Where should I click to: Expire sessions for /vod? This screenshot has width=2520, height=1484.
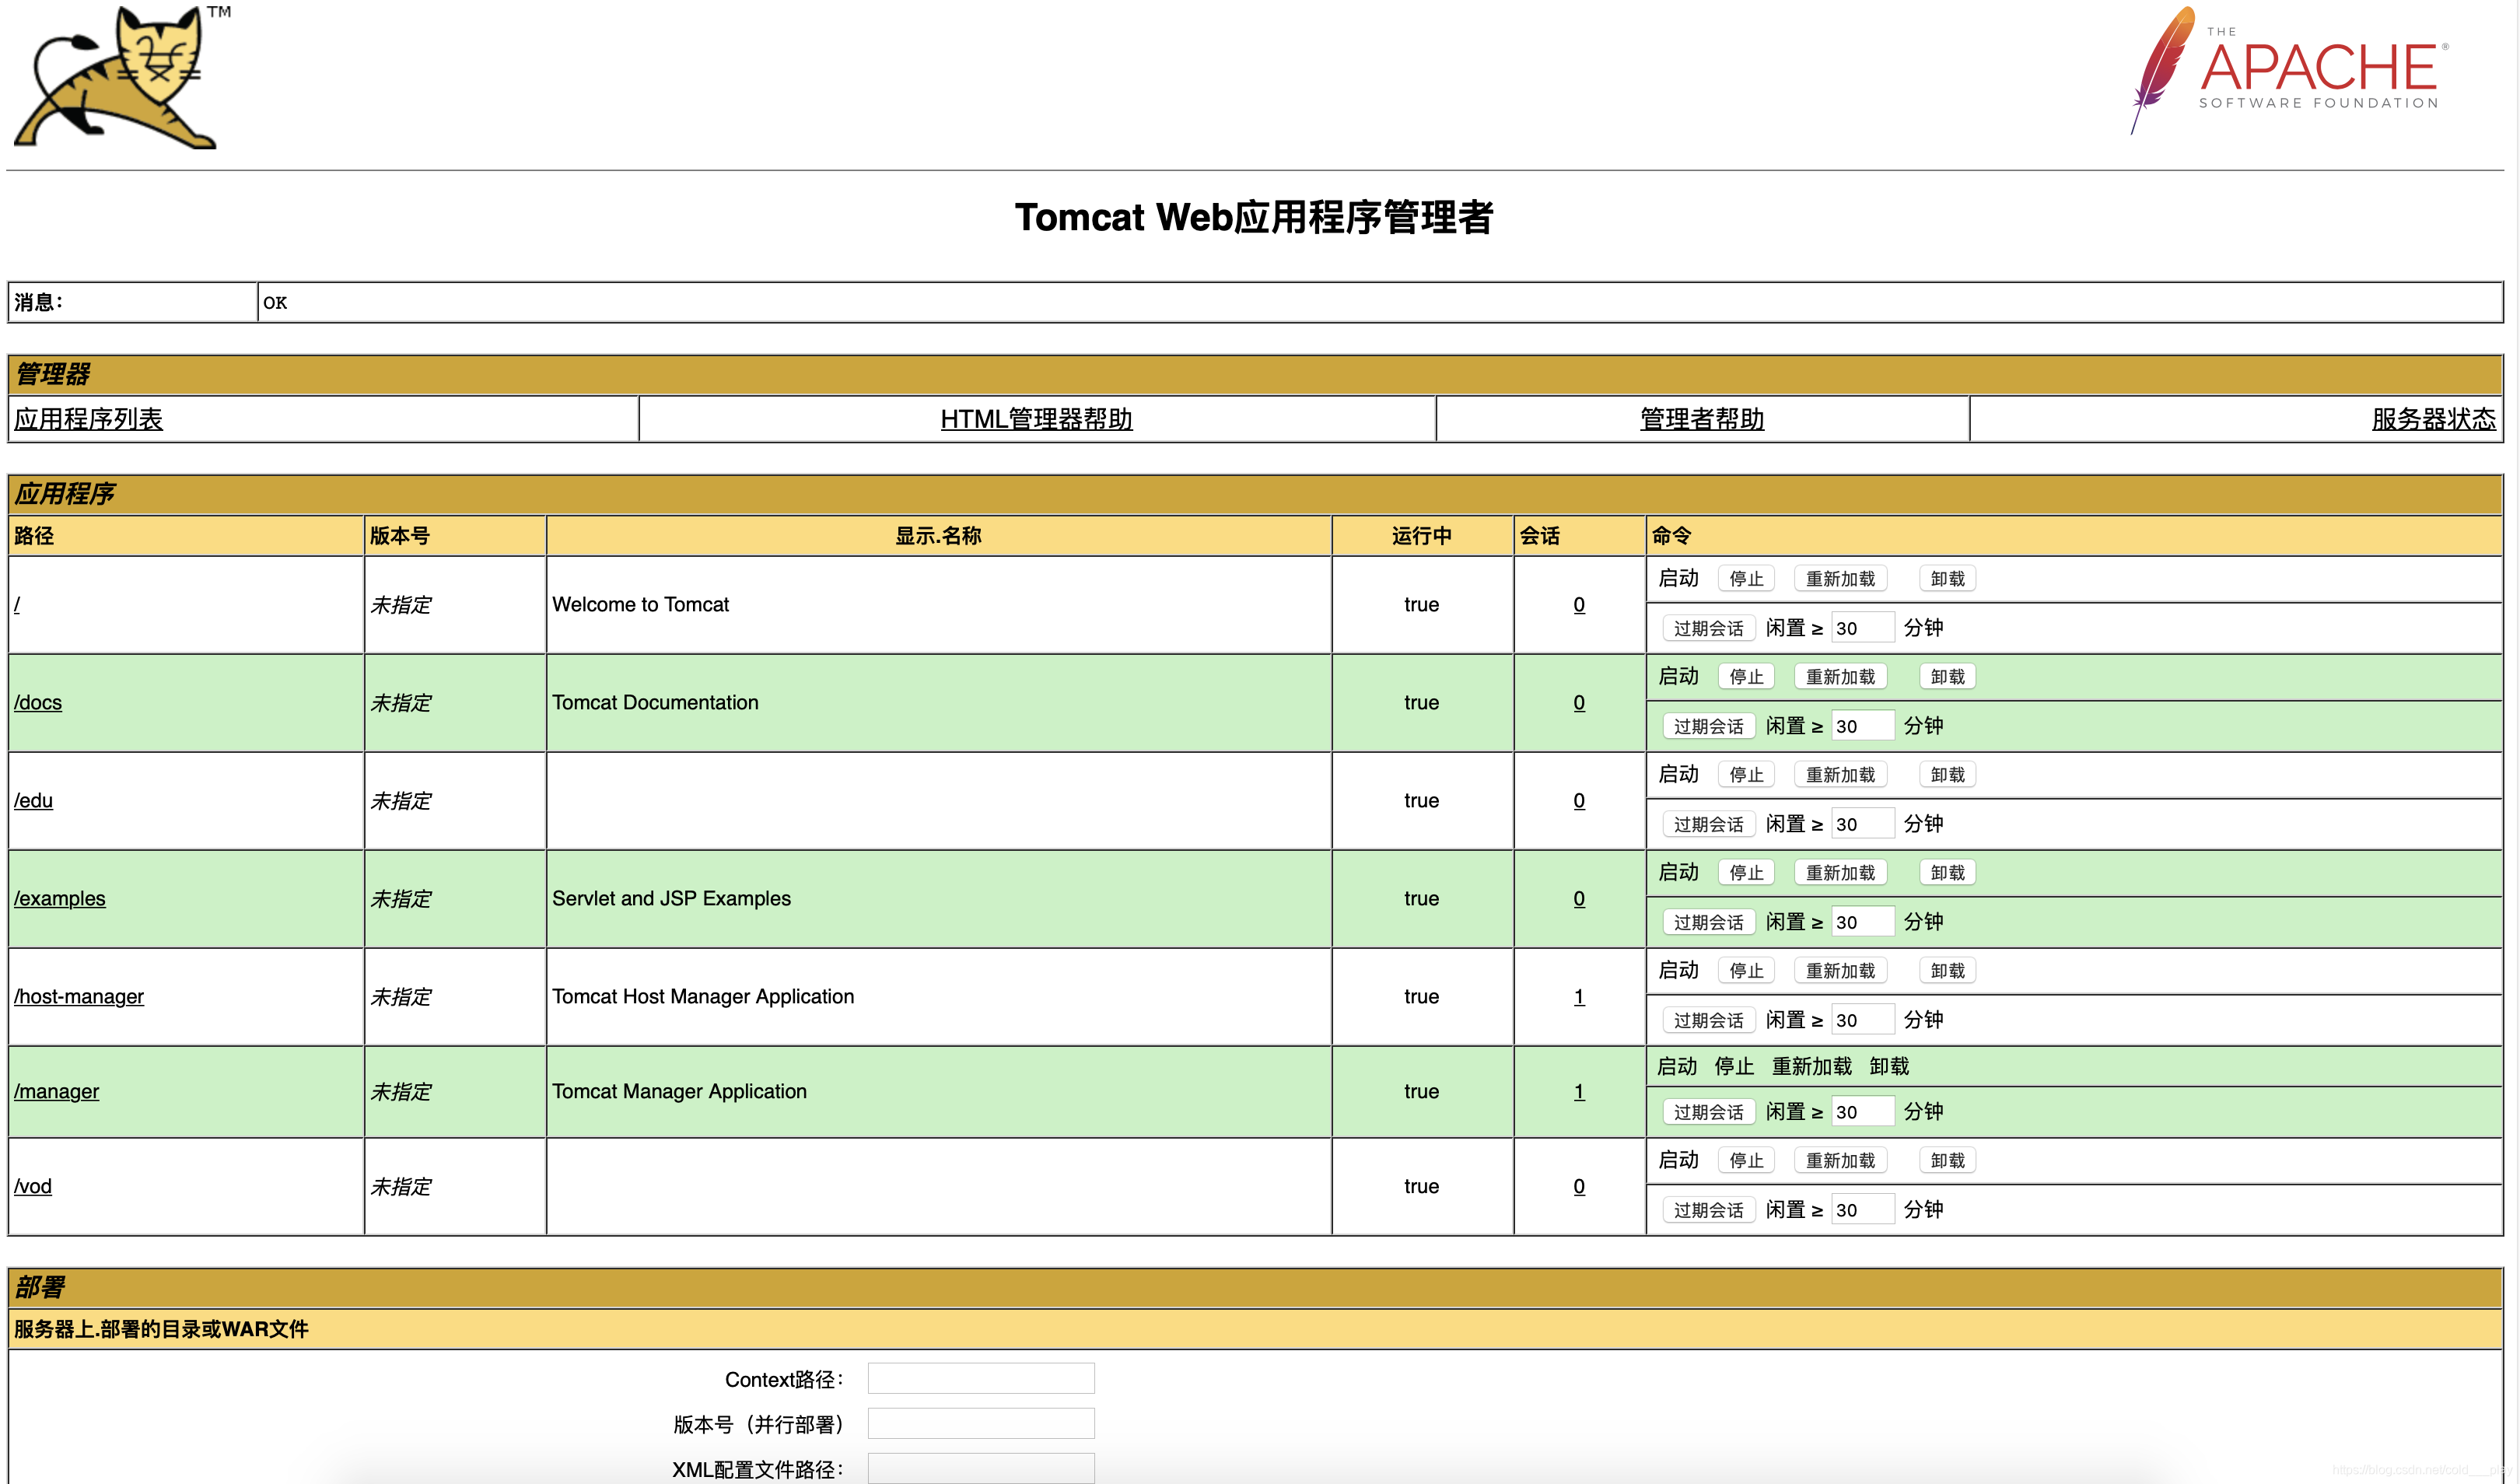(x=1708, y=1210)
